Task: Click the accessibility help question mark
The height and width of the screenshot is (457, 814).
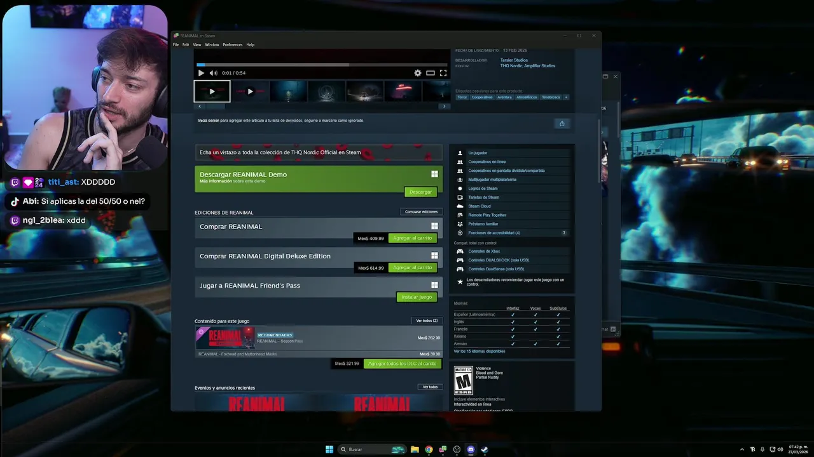Action: (564, 233)
